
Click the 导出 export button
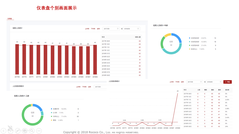(x=228, y=82)
